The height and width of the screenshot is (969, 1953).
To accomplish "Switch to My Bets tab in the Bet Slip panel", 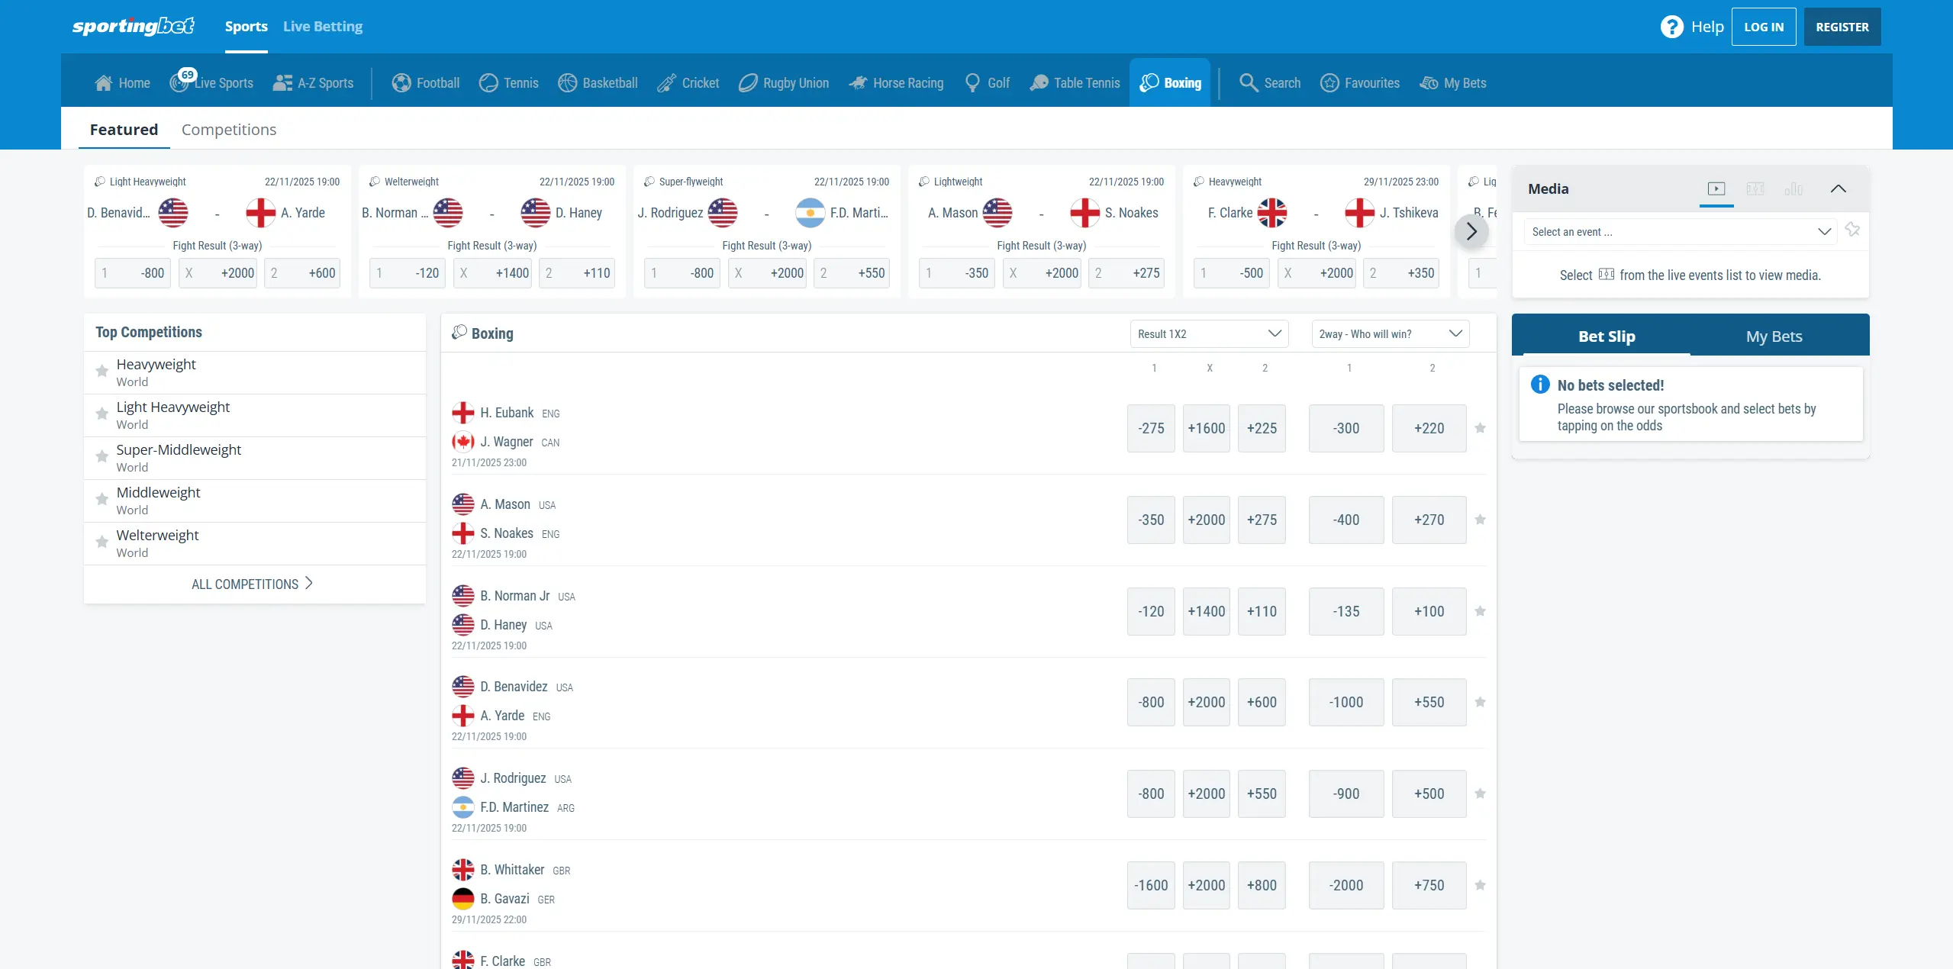I will pos(1774,336).
